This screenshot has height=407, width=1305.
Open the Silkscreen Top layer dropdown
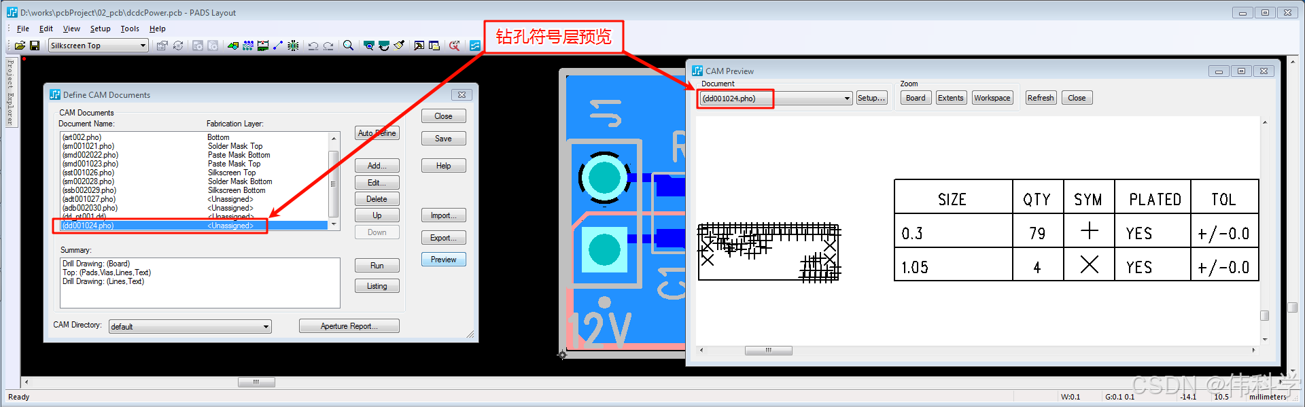(x=99, y=46)
